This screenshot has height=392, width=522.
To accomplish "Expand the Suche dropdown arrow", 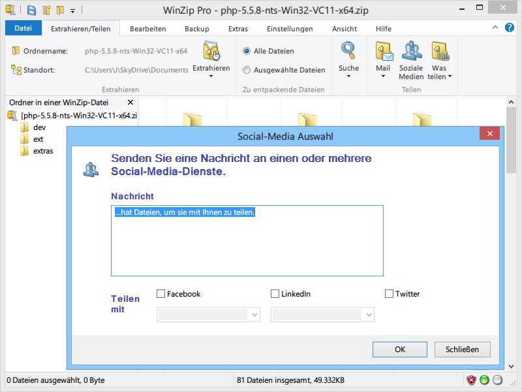I will 348,76.
